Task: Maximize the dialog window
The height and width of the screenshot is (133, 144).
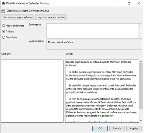Action: 129,3
